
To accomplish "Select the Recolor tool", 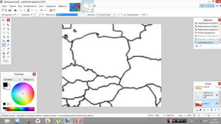I will click(8, 53).
